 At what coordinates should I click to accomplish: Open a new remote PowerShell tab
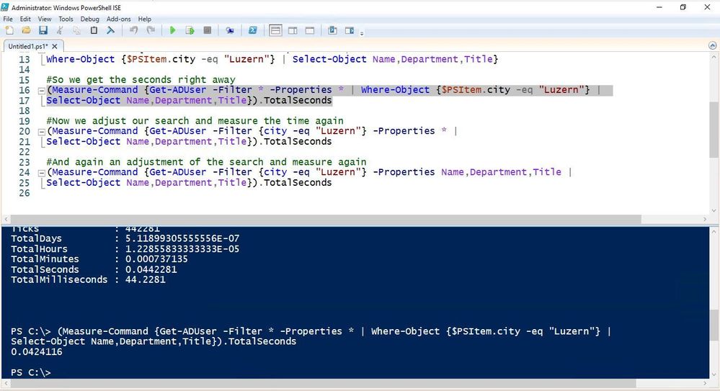(230, 31)
